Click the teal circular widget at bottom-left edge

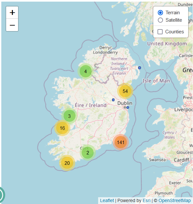(2, 195)
